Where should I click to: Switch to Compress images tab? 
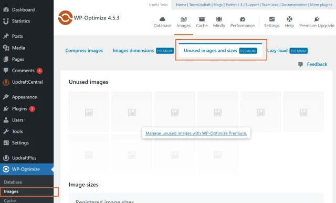[x=84, y=51]
